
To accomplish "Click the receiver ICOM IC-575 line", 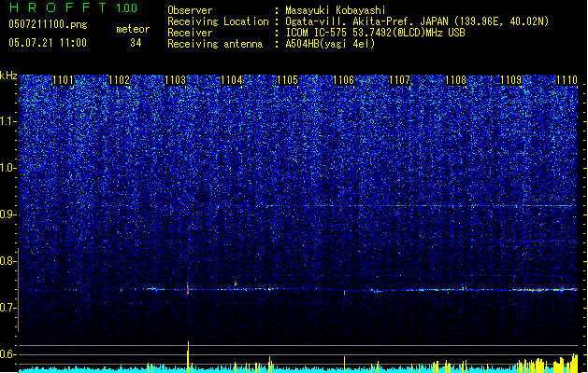I will click(375, 33).
